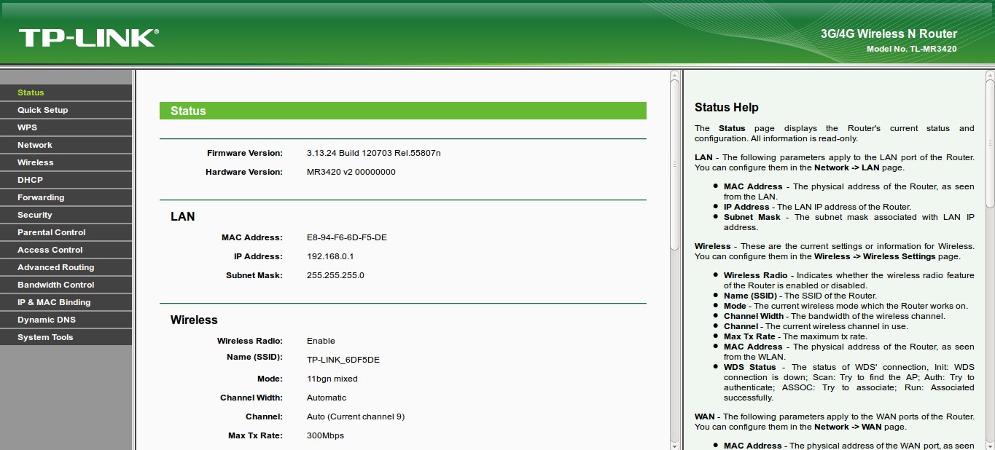Click IP address value 192.168.0.1
Screen dimensions: 995x450
tap(330, 256)
